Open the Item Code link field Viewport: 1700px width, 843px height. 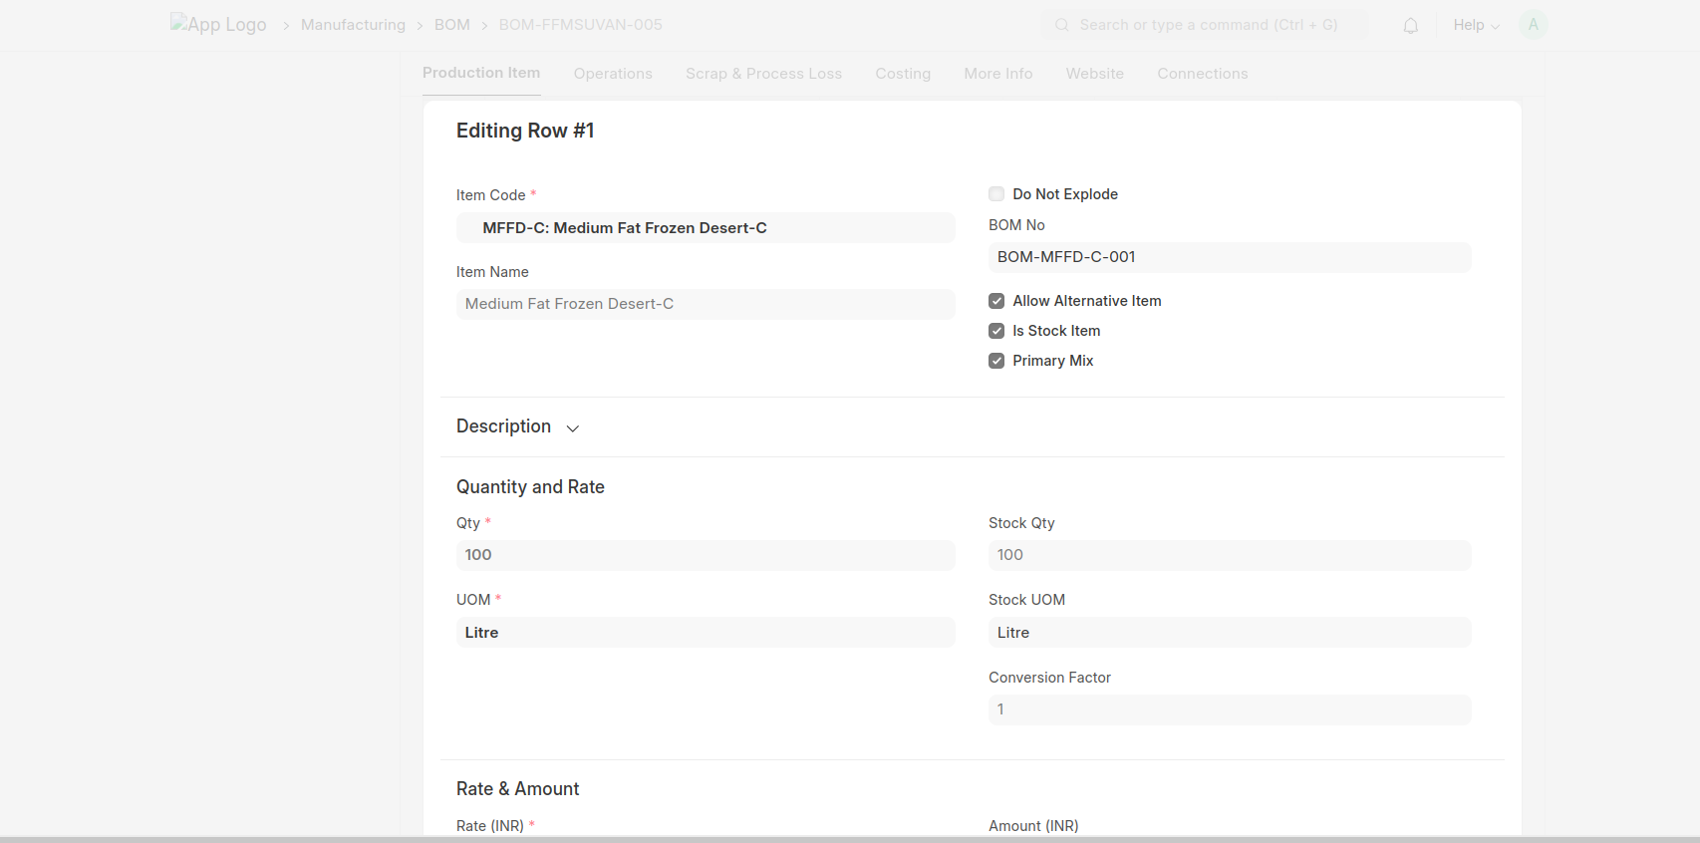[x=705, y=228]
